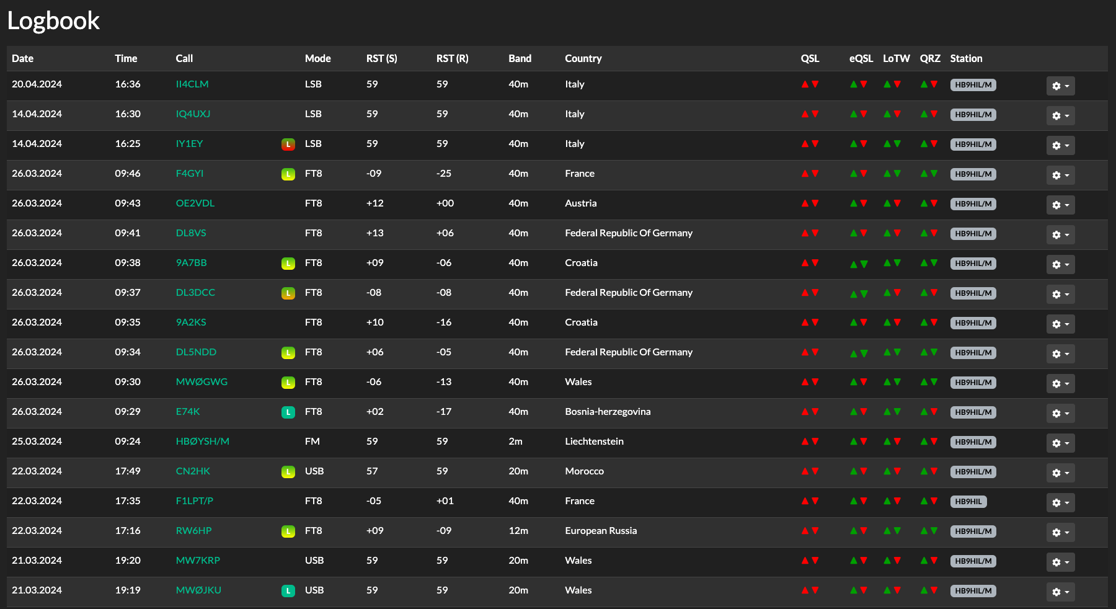Click the QSL status arrows for II4CLM
This screenshot has height=609, width=1116.
pyautogui.click(x=810, y=84)
